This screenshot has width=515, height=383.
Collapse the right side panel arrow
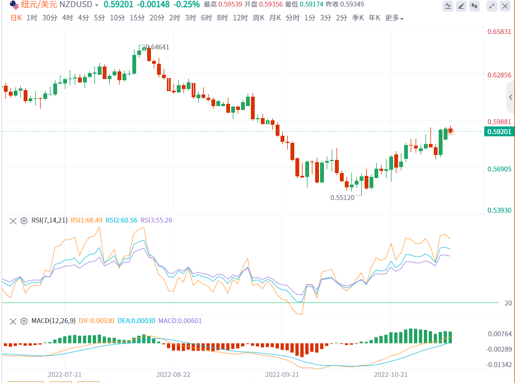[510, 97]
